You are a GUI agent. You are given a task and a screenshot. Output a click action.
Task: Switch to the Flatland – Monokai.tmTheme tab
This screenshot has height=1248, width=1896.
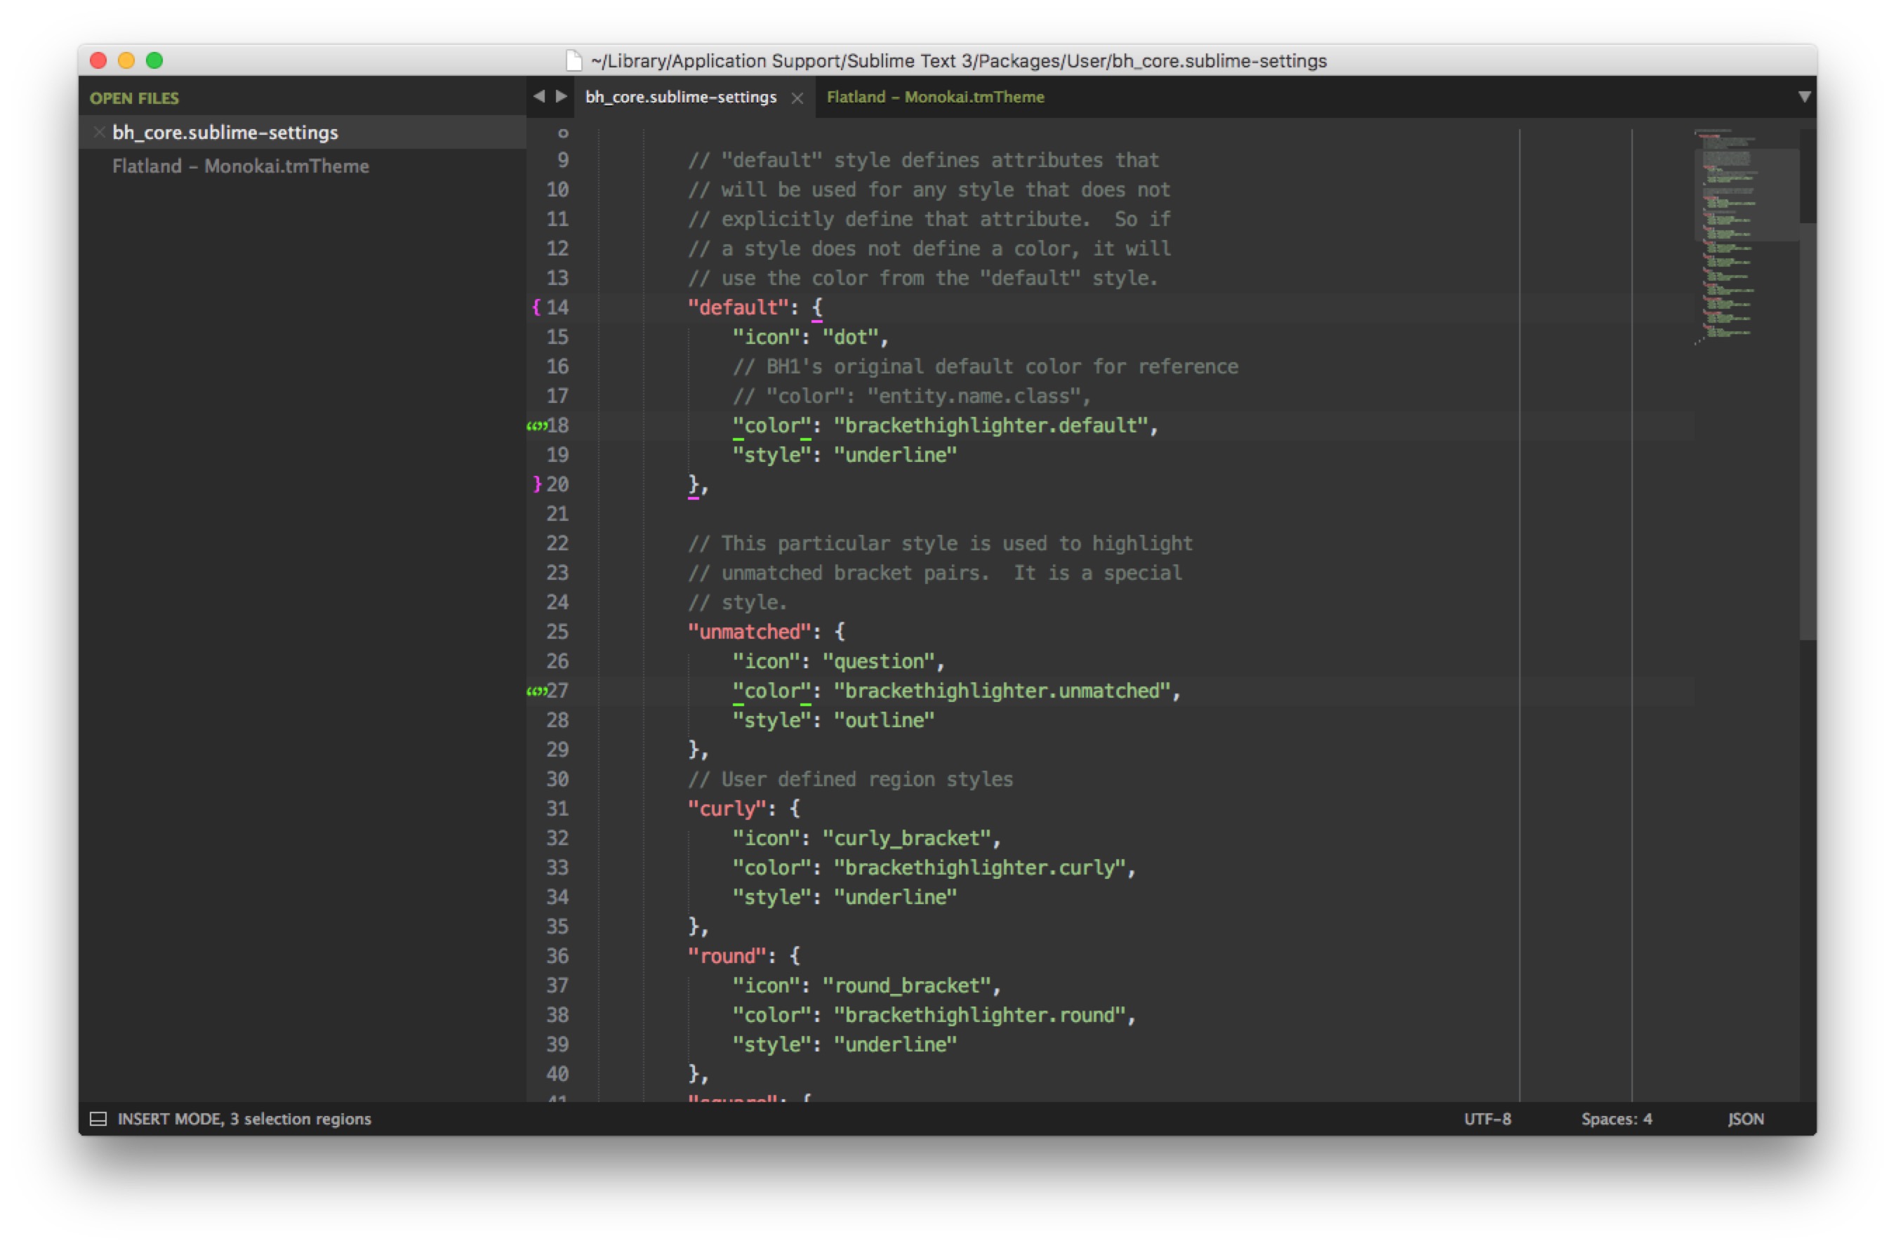pyautogui.click(x=935, y=97)
